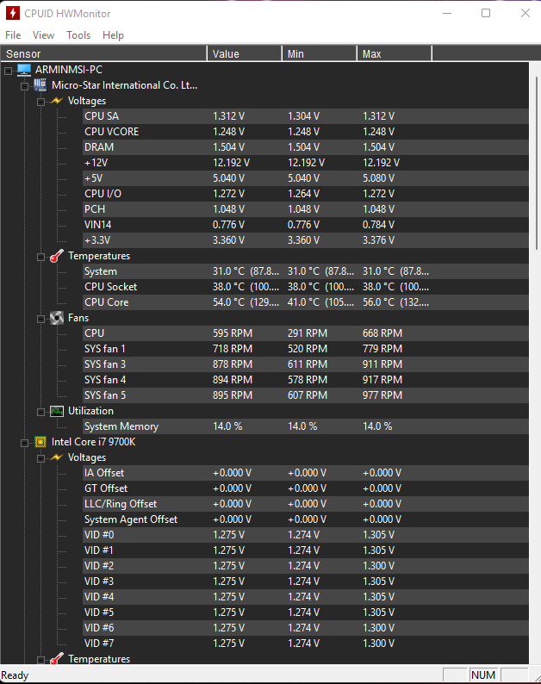Collapse the Intel Core i7 9700K node
This screenshot has height=684, width=541.
click(x=24, y=443)
